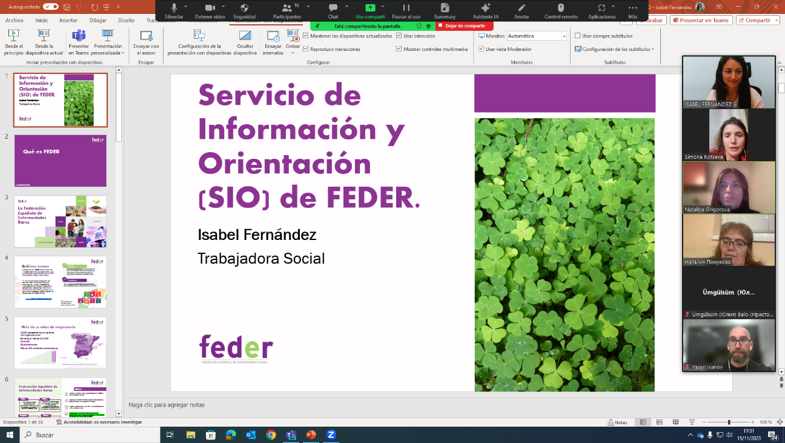Viewport: 785px width, 443px height.
Task: Open the Archivo menu
Action: point(15,20)
